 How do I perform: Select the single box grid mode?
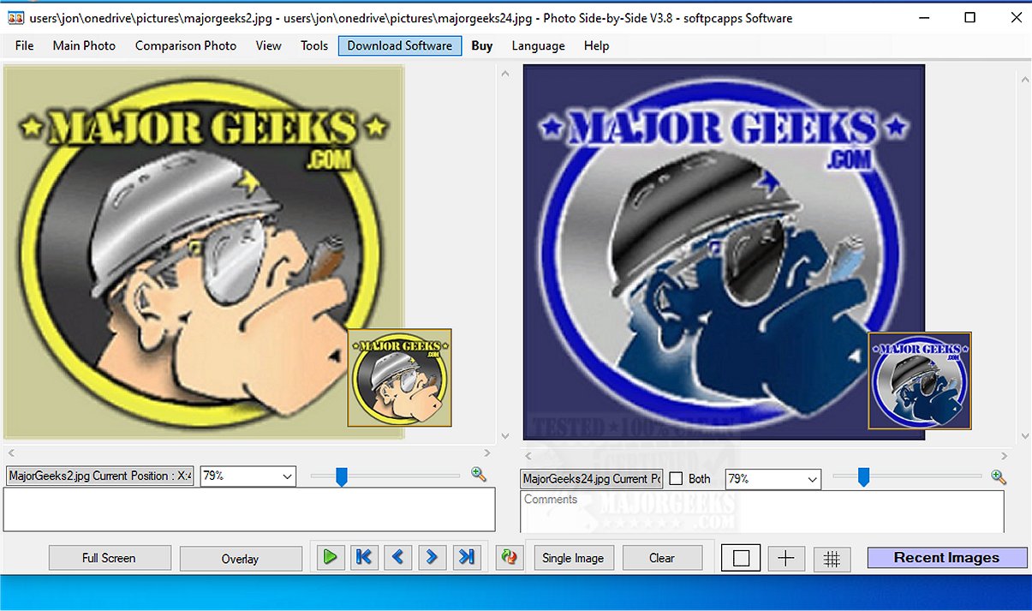[x=741, y=558]
